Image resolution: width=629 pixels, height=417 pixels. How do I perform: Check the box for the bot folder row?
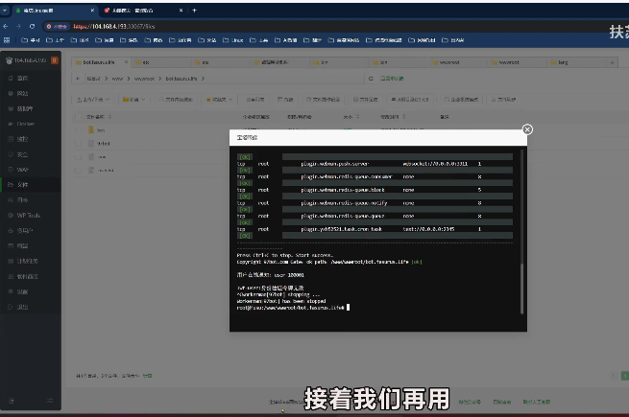(79, 130)
